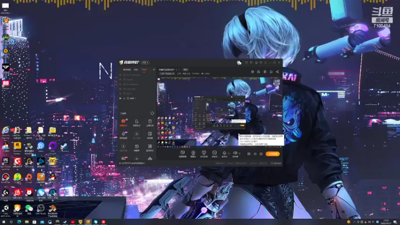
Task: Open the third tool in toolbox second row
Action: pyautogui.click(x=149, y=134)
